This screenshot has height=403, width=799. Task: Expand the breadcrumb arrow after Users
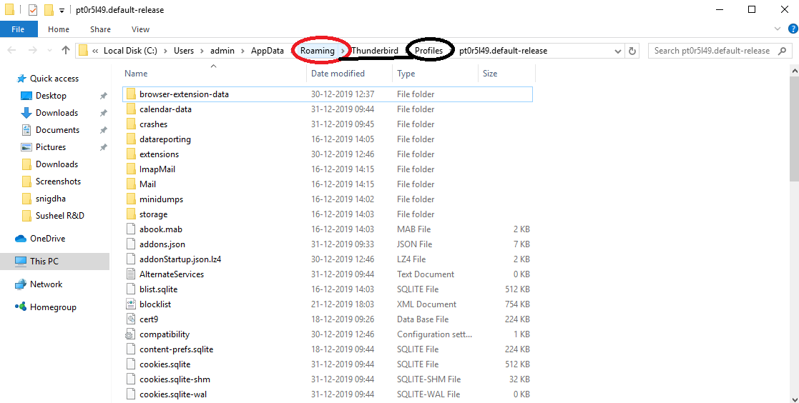[202, 51]
